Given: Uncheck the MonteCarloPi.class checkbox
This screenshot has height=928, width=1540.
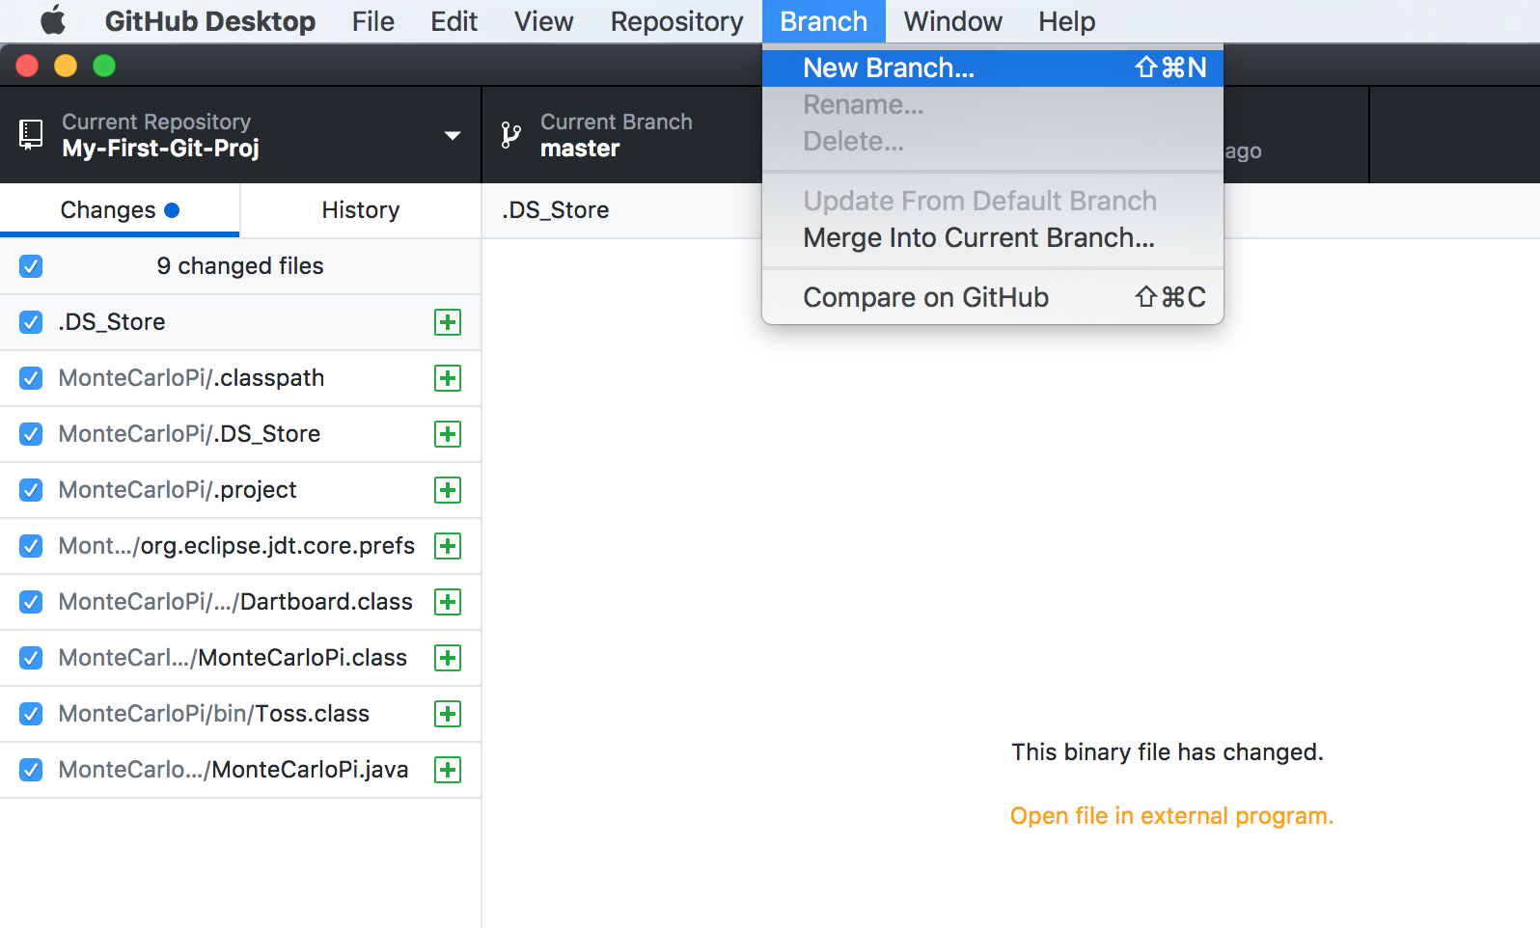Looking at the screenshot, I should tap(31, 658).
